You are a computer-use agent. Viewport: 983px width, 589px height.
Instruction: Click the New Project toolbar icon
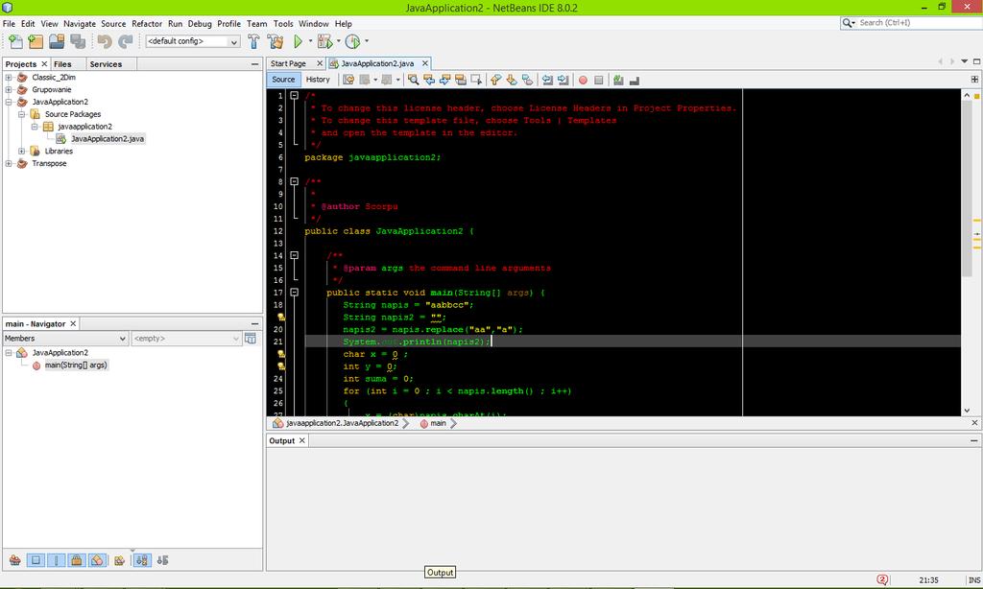(x=36, y=41)
